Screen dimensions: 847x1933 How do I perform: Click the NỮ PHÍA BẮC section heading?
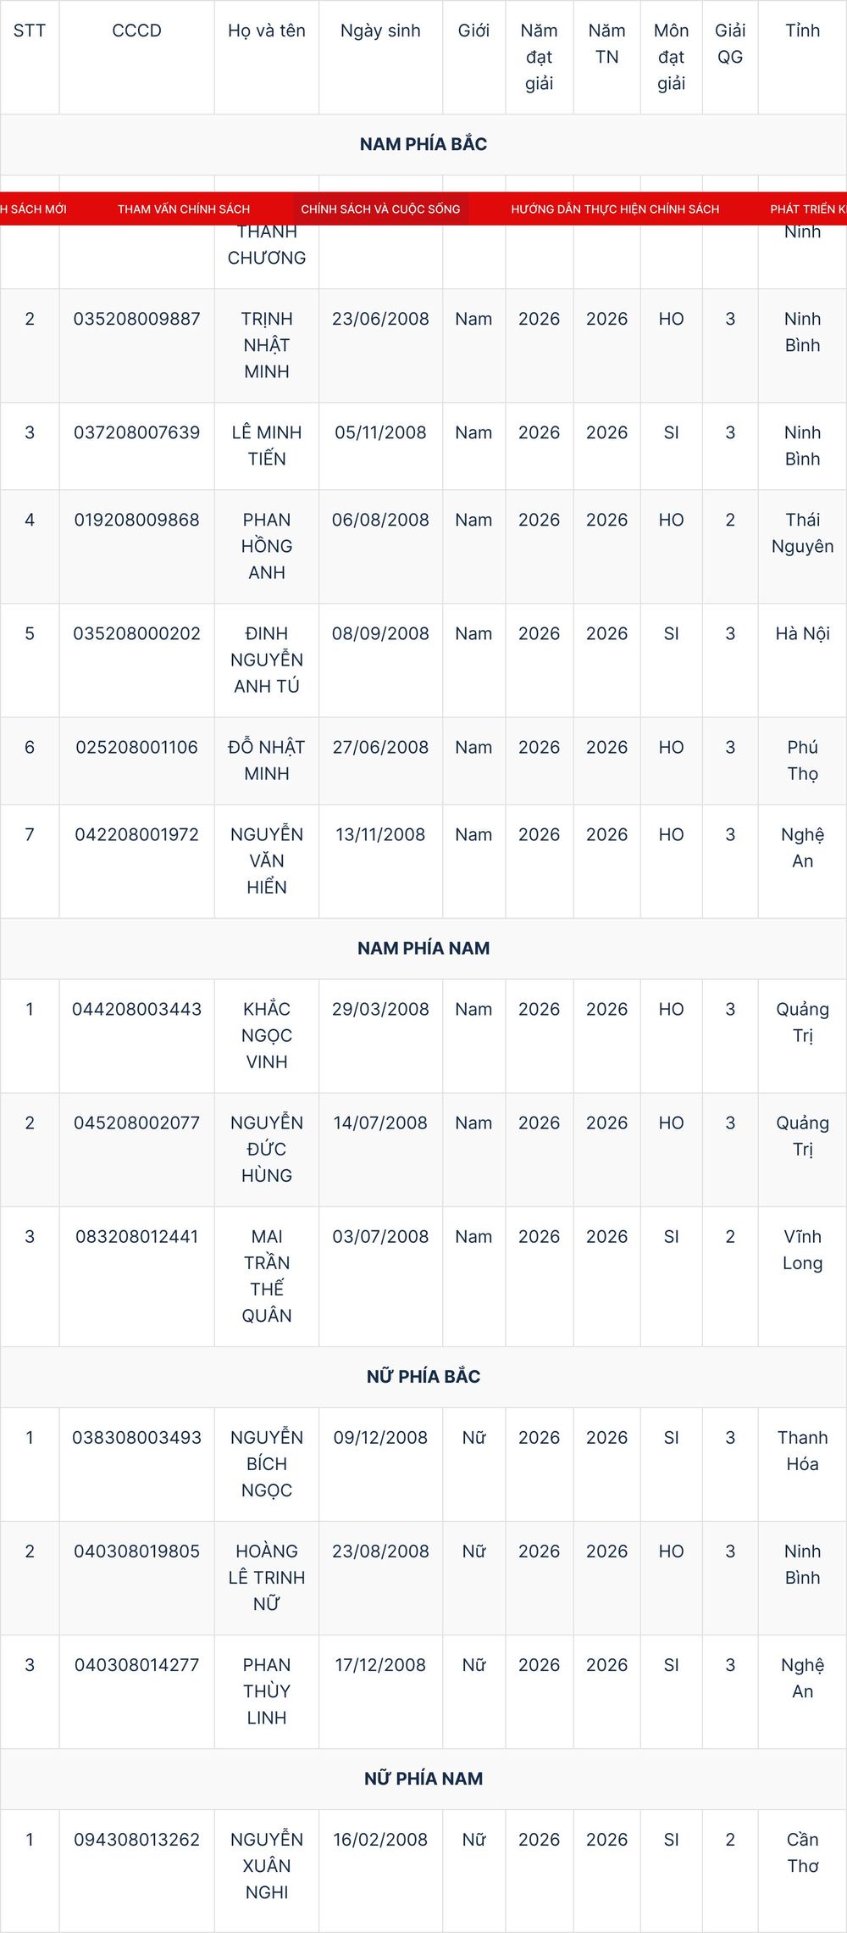click(x=423, y=1376)
